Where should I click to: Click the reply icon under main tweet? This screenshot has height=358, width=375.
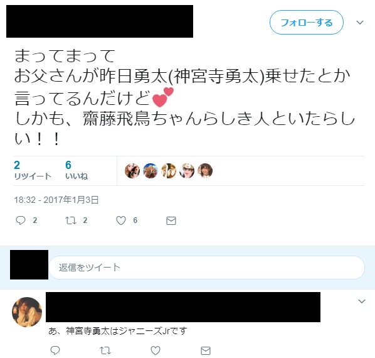[21, 220]
